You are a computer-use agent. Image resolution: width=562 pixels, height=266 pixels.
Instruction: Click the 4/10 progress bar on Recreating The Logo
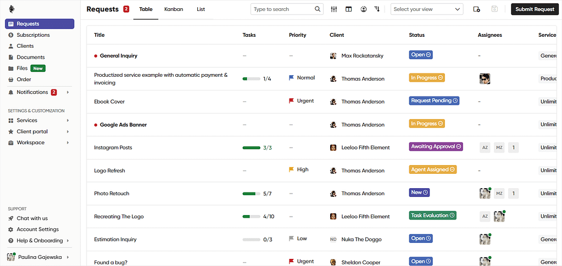[251, 217]
